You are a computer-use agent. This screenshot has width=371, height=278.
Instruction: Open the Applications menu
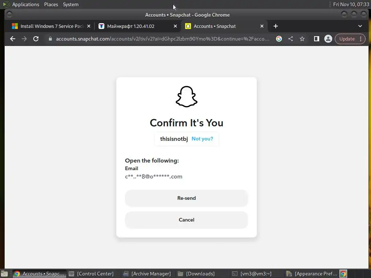point(26,4)
